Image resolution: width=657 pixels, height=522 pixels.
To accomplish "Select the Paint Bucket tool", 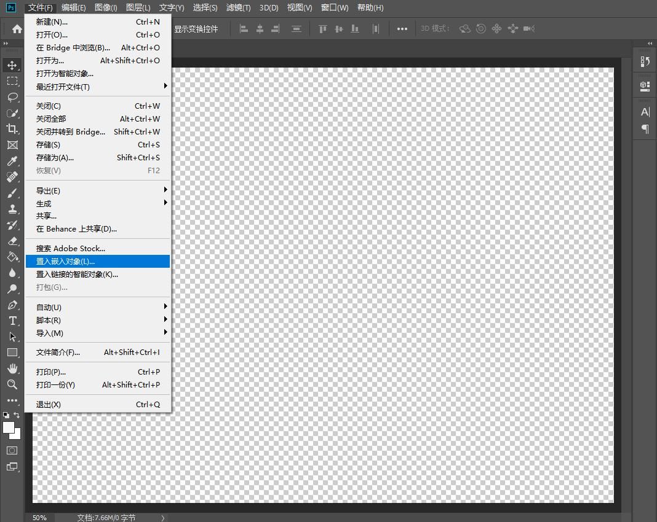I will [x=12, y=257].
